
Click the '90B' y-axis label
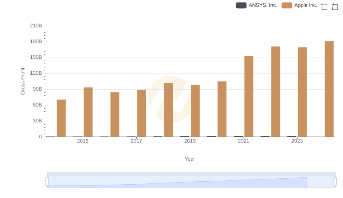[x=37, y=89]
